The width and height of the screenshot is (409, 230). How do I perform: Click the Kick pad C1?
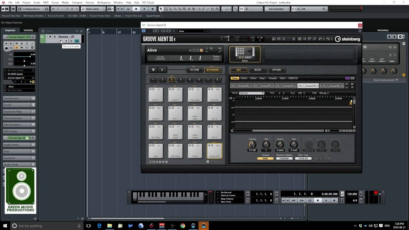pyautogui.click(x=156, y=151)
